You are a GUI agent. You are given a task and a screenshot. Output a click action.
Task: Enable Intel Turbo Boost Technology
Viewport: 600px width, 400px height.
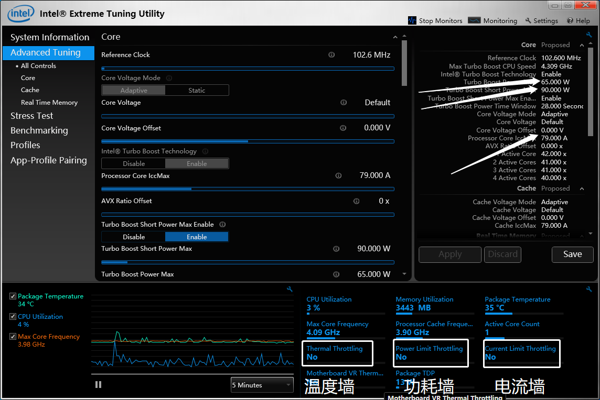(197, 163)
